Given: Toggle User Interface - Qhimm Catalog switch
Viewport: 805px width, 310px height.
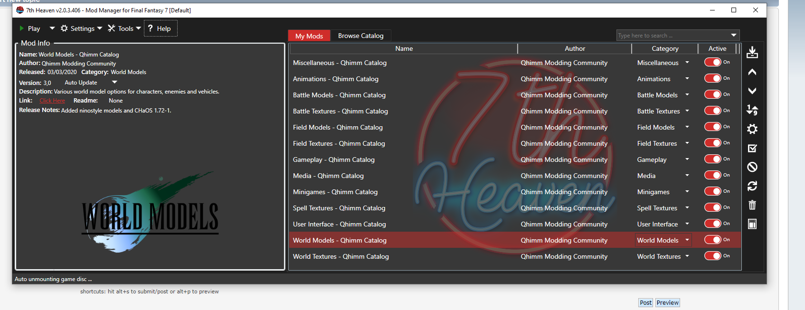Looking at the screenshot, I should tap(713, 224).
